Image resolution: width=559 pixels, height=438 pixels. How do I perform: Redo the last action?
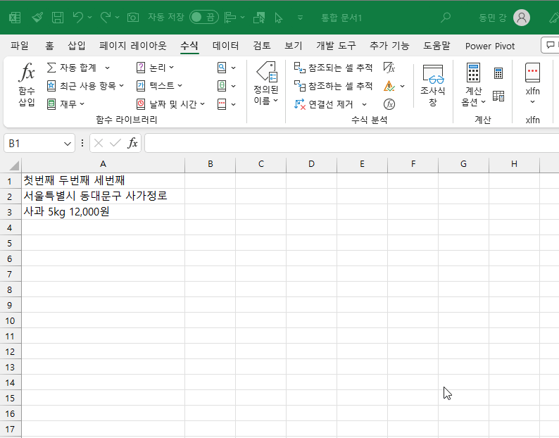[x=106, y=17]
